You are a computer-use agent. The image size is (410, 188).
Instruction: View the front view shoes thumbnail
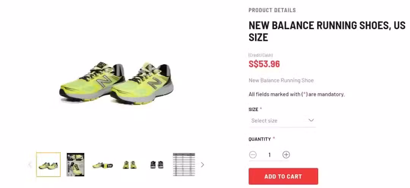point(130,165)
